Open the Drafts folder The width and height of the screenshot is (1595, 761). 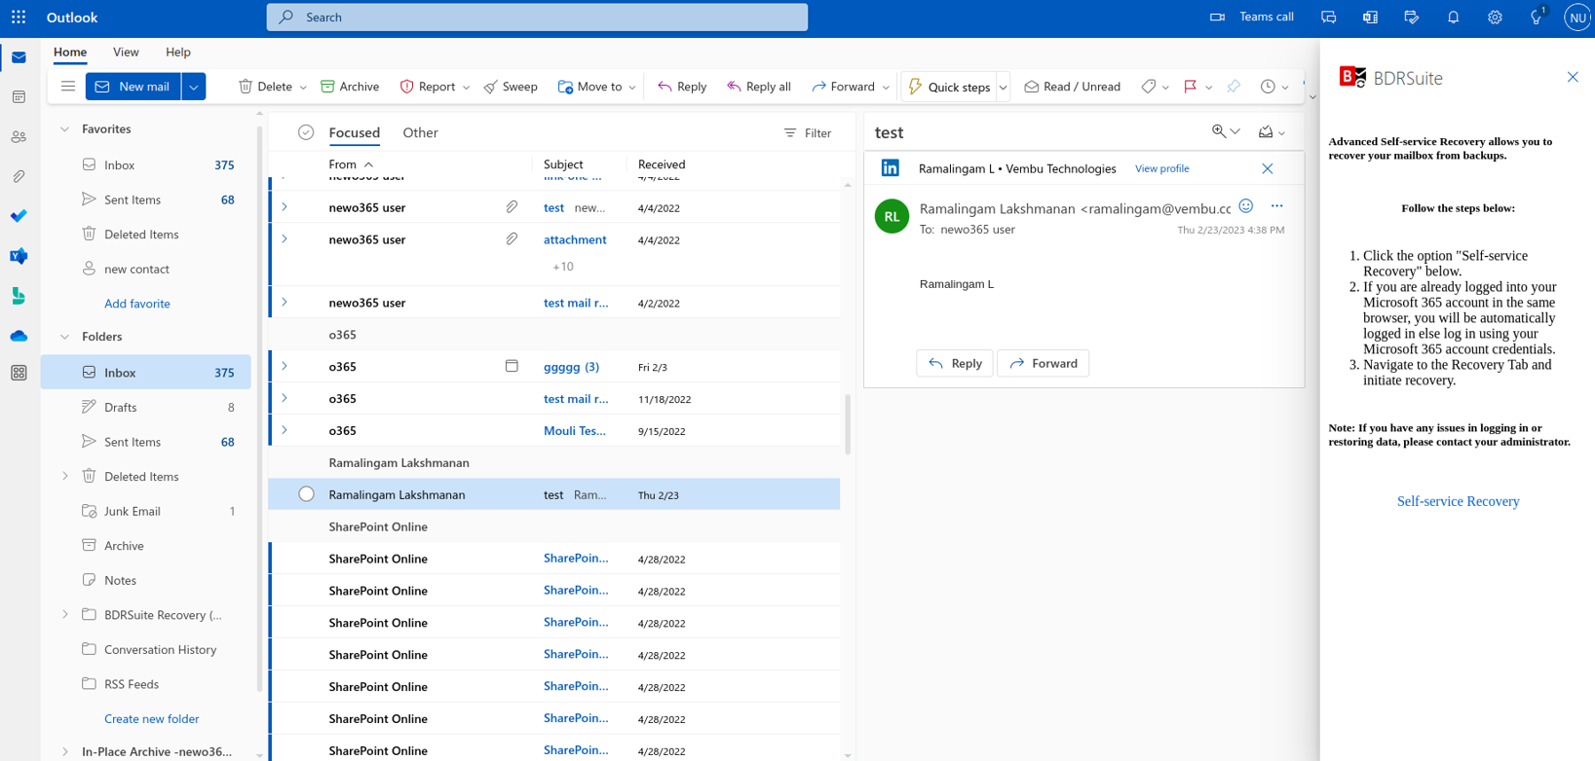click(146, 407)
